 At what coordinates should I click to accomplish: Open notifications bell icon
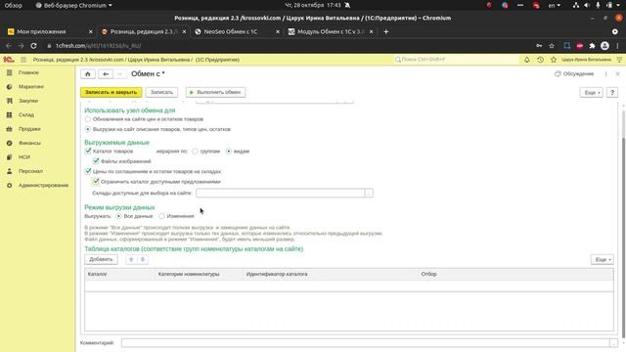(527, 60)
